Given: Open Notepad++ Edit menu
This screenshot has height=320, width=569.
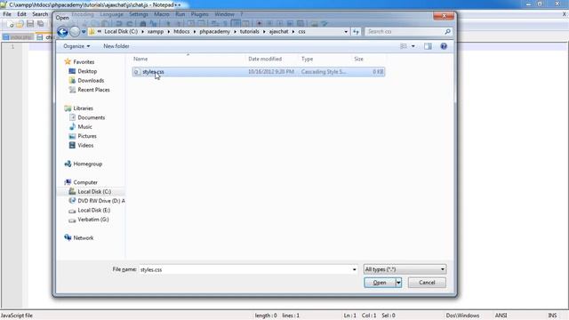Looking at the screenshot, I should click(x=21, y=14).
